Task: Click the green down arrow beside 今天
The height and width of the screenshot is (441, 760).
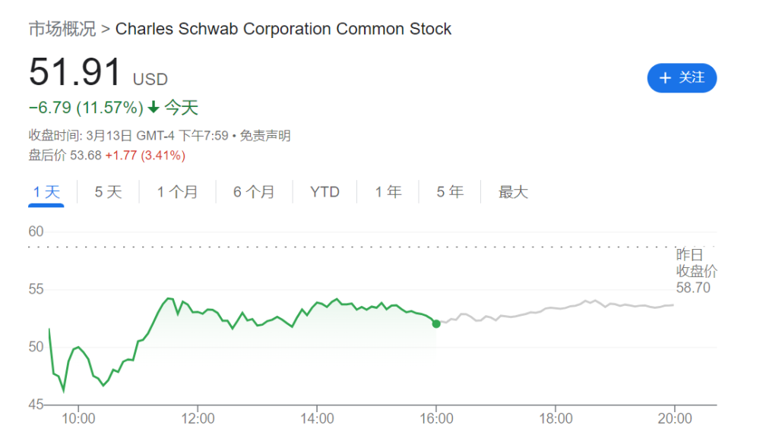Action: 154,108
